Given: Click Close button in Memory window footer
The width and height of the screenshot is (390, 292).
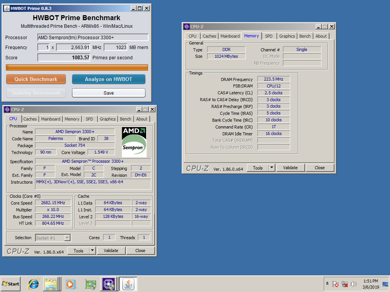Looking at the screenshot, I should pos(320,168).
